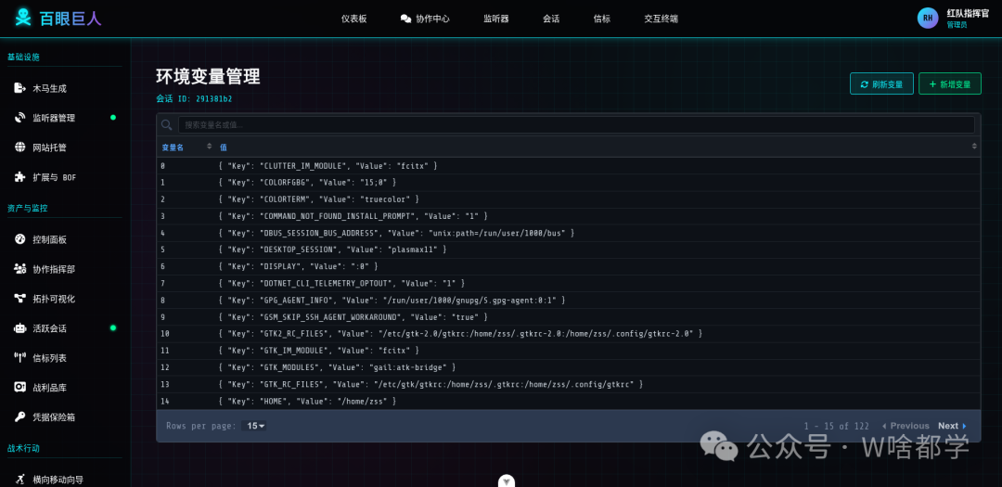1002x487 pixels.
Task: Select the COLORFGBG row
Action: (x=569, y=182)
